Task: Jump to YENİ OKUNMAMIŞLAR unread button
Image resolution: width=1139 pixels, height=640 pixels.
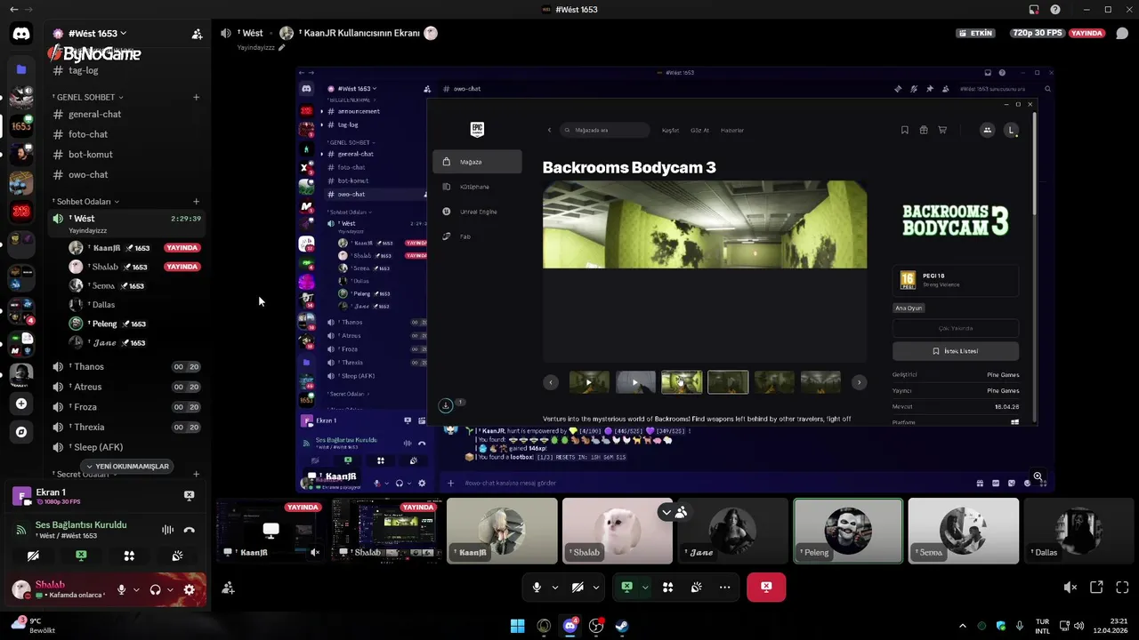Action: (126, 467)
